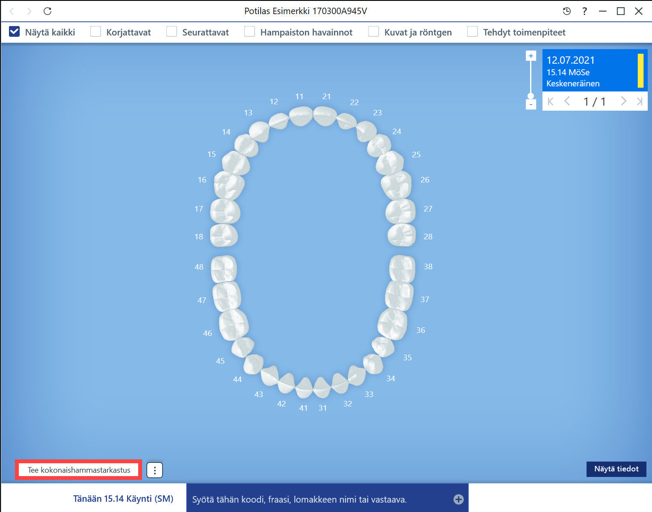Click the zoom in plus button
652x512 pixels.
pyautogui.click(x=531, y=56)
